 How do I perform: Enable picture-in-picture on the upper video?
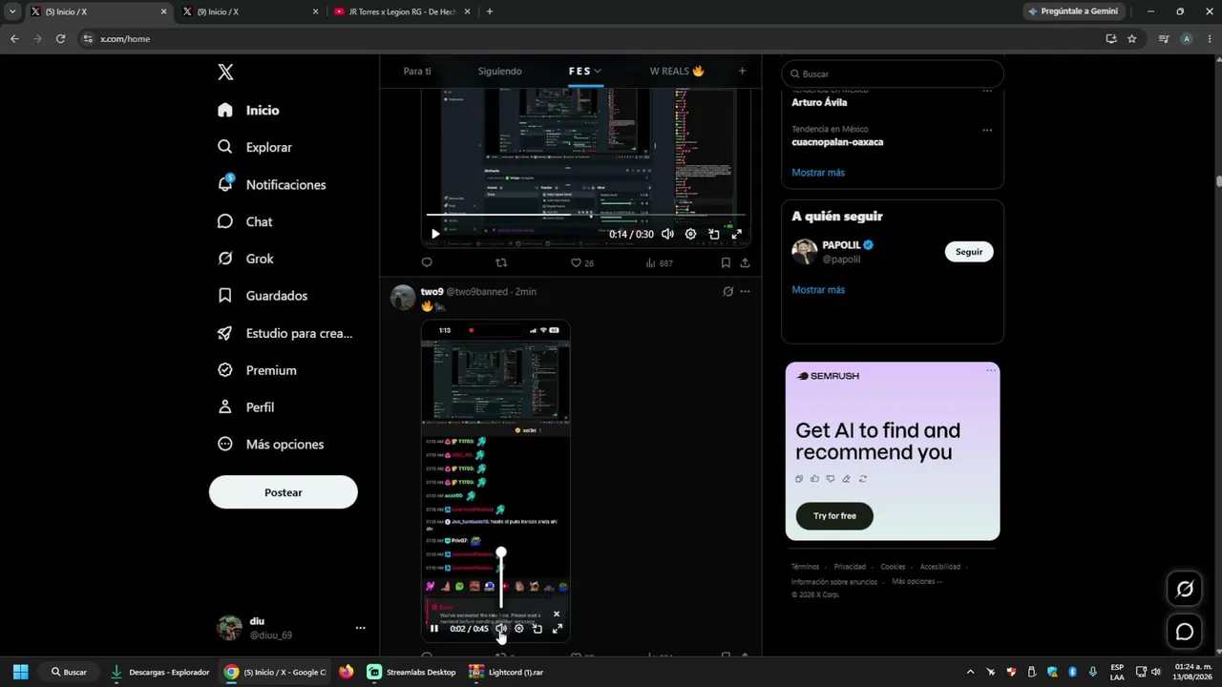[x=713, y=234]
